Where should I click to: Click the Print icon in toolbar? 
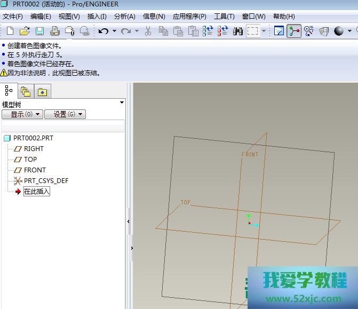click(54, 31)
